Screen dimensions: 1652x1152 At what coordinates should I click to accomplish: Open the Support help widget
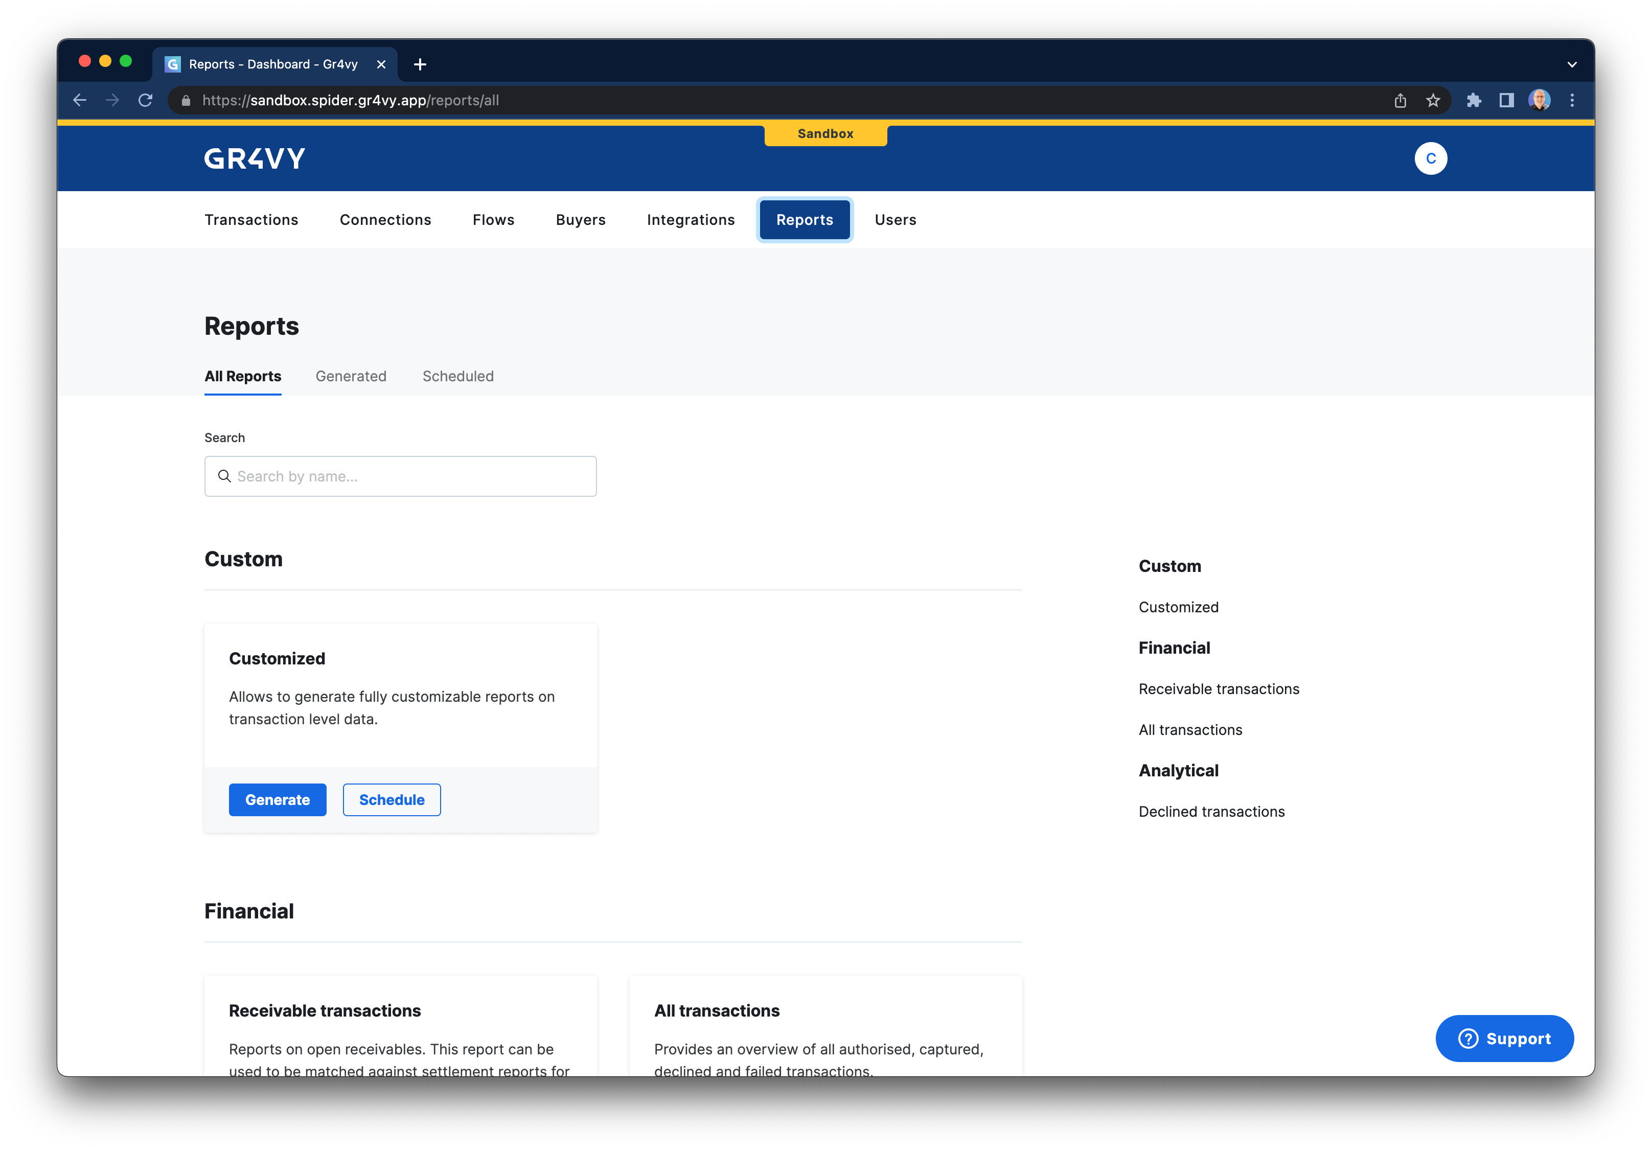[1504, 1039]
